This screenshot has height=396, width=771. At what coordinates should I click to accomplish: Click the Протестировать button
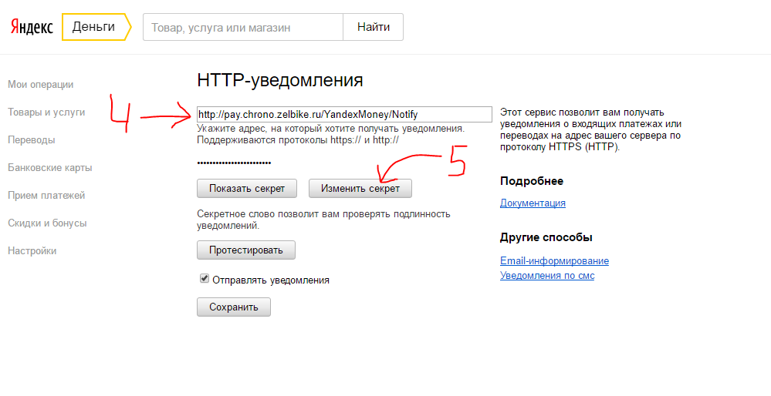[246, 250]
